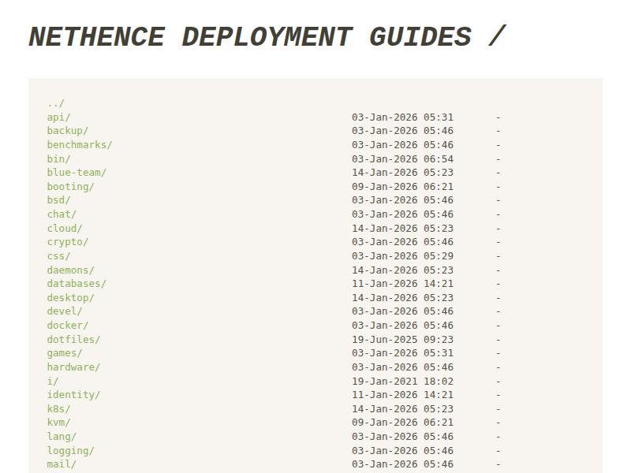Browse the dotfiles directory
The image size is (631, 473).
click(69, 339)
